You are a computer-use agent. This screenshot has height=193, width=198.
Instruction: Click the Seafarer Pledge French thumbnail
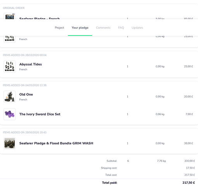click(10, 16)
